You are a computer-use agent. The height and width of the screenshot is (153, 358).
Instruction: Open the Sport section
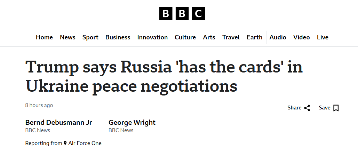click(x=90, y=37)
